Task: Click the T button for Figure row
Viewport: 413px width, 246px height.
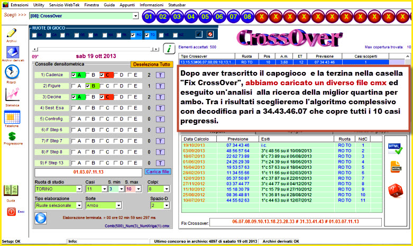Action: tap(160, 86)
